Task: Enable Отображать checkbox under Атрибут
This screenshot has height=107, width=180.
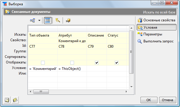Action: point(72,63)
